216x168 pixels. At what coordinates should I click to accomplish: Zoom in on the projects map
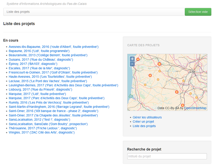coord(132,59)
